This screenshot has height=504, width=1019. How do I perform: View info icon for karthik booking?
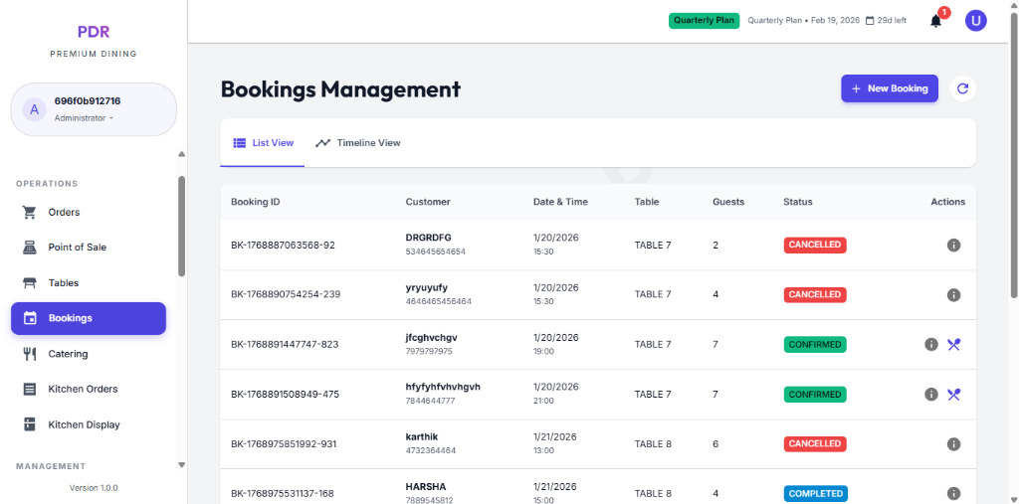[x=953, y=444]
